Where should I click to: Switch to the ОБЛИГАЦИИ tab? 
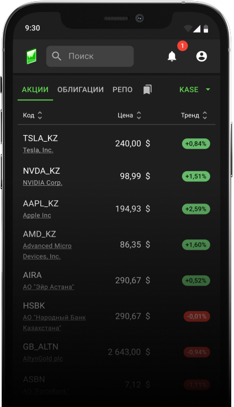81,89
